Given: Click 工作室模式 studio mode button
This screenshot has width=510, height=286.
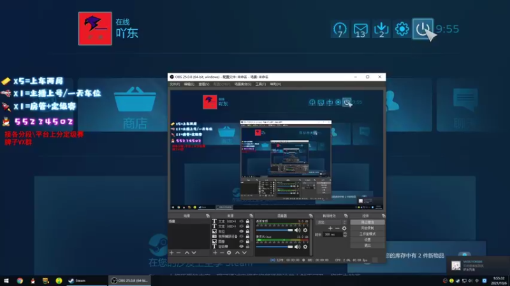Looking at the screenshot, I should click(368, 234).
